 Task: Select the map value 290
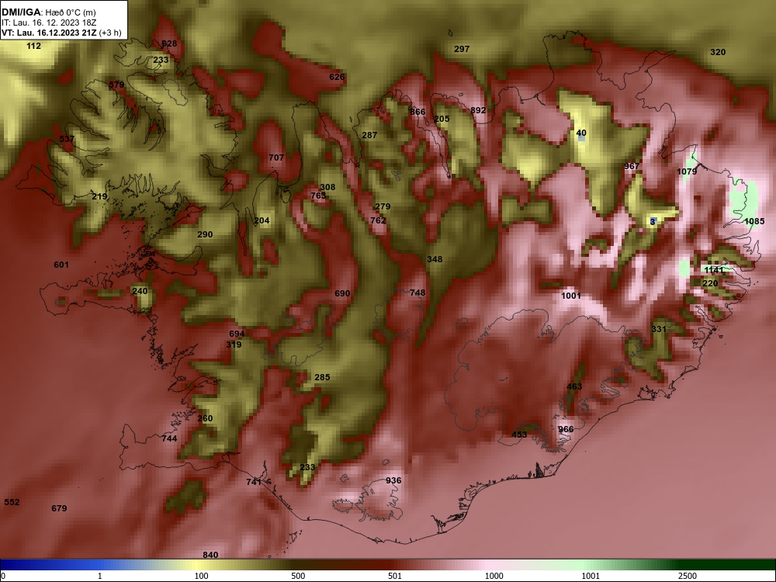pyautogui.click(x=205, y=234)
